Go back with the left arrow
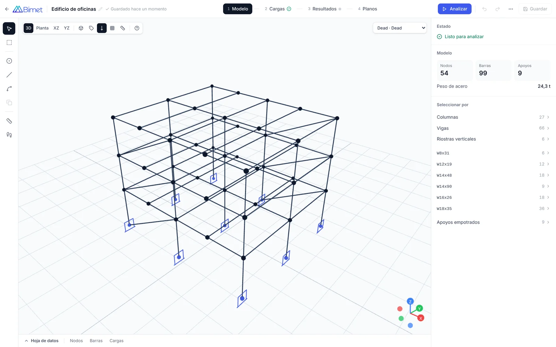 point(7,9)
